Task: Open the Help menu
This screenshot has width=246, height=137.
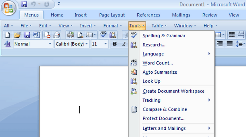Action: pos(210,26)
